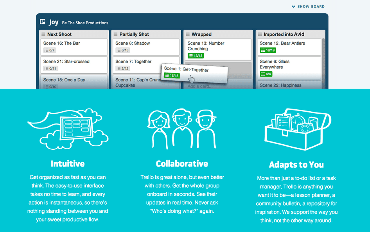
Task: Click the board's vertical scrollbar on right
Action: (x=323, y=59)
